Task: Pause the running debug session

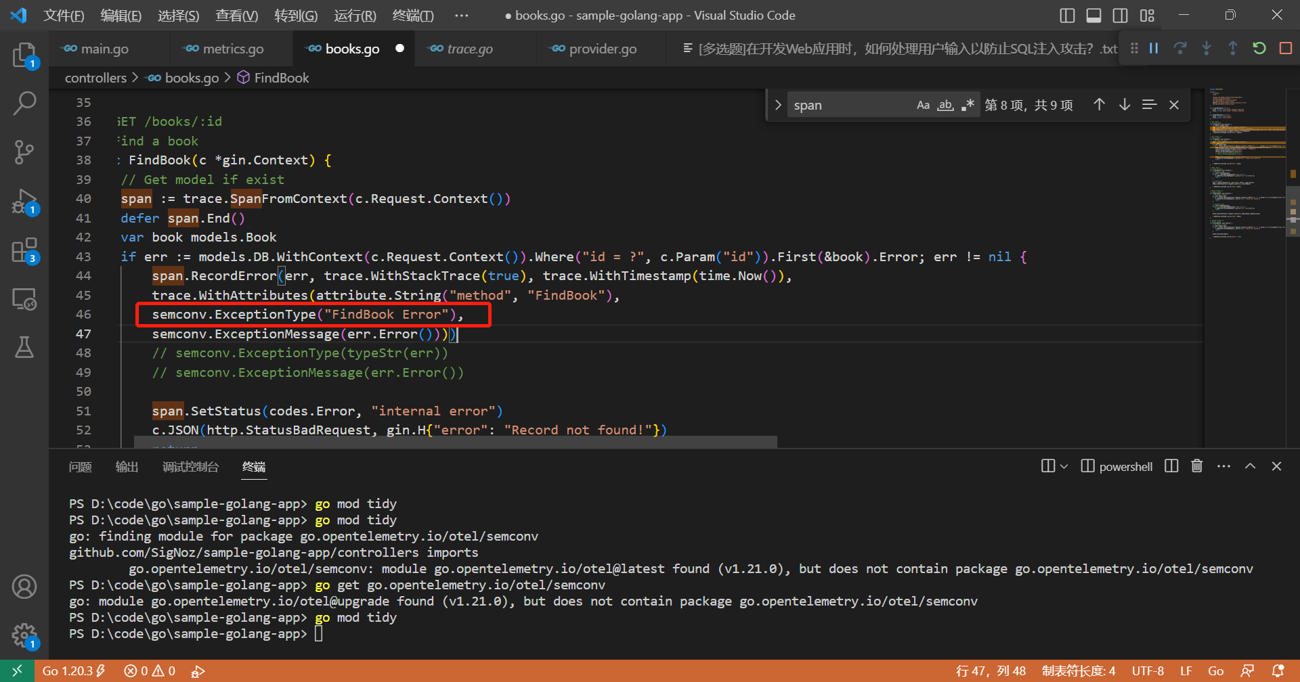Action: [1154, 48]
